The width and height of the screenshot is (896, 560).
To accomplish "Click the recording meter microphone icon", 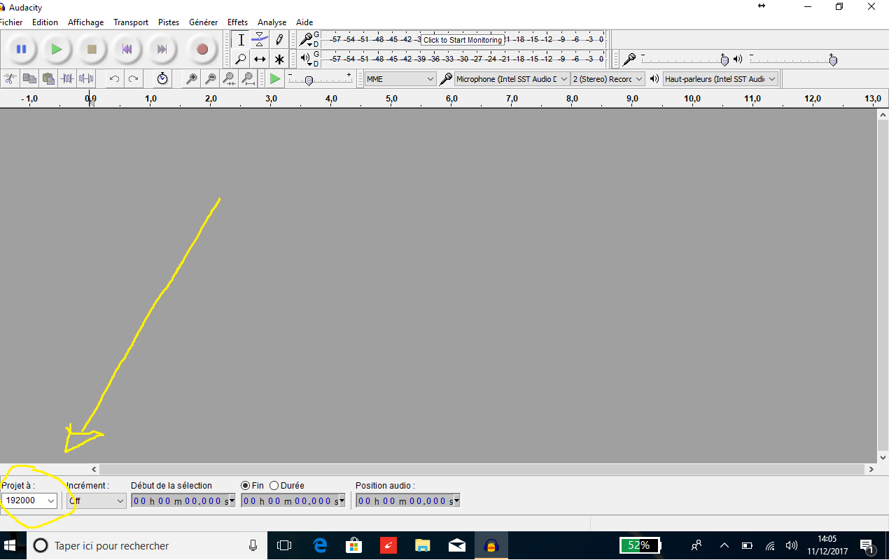I will tap(306, 39).
